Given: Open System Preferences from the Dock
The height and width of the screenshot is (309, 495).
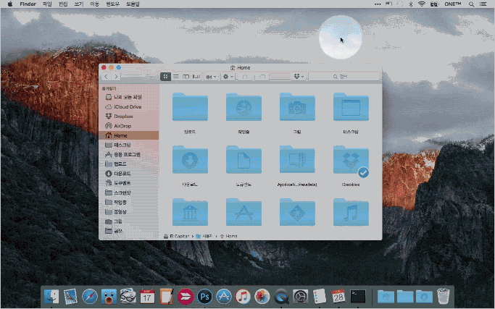Looking at the screenshot, I should (300, 297).
